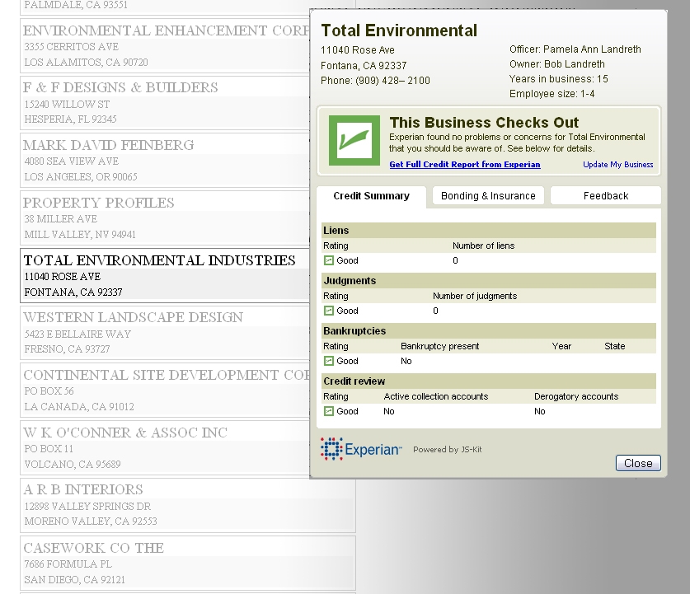Screen dimensions: 690x594
Task: Select Western Landscape Design listing
Action: [x=165, y=333]
